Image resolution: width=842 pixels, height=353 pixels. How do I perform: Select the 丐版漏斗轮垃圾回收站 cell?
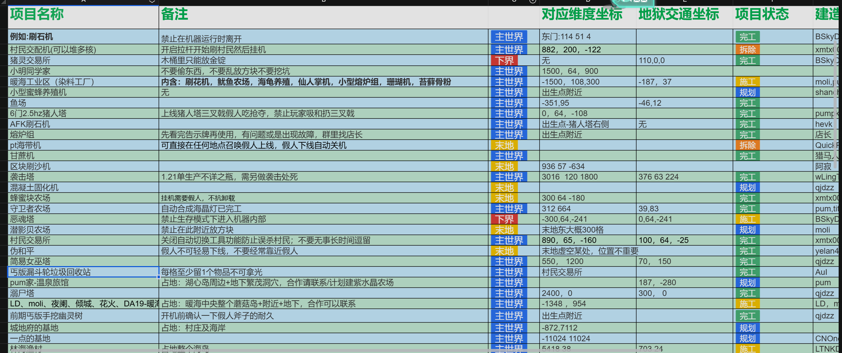click(83, 272)
